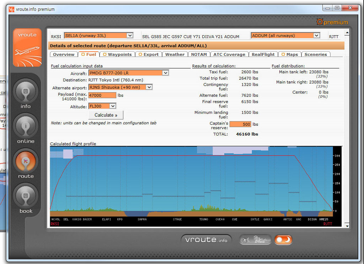Open the book sidebar section
The image size is (364, 264).
(x=26, y=199)
